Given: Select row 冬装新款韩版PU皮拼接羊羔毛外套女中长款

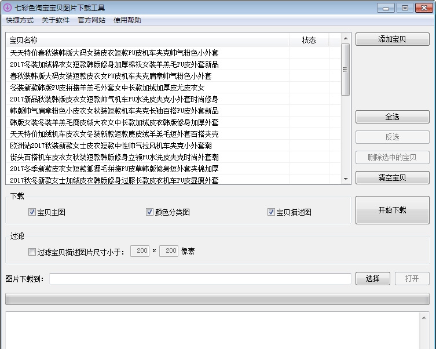Looking at the screenshot, I should coord(174,88).
